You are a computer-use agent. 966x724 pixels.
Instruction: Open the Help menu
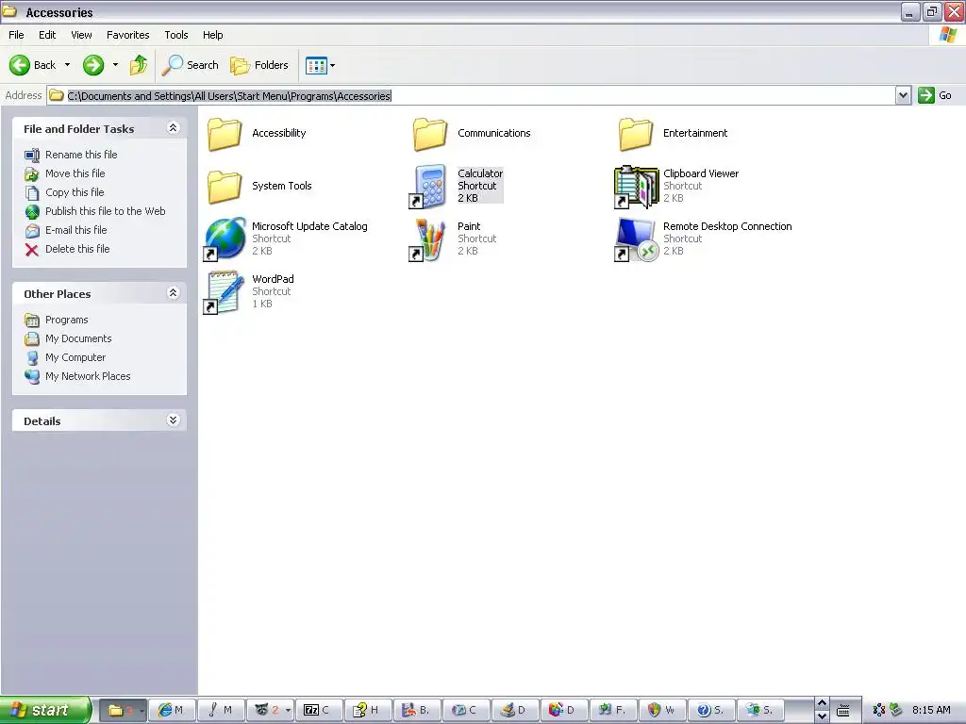pyautogui.click(x=212, y=35)
